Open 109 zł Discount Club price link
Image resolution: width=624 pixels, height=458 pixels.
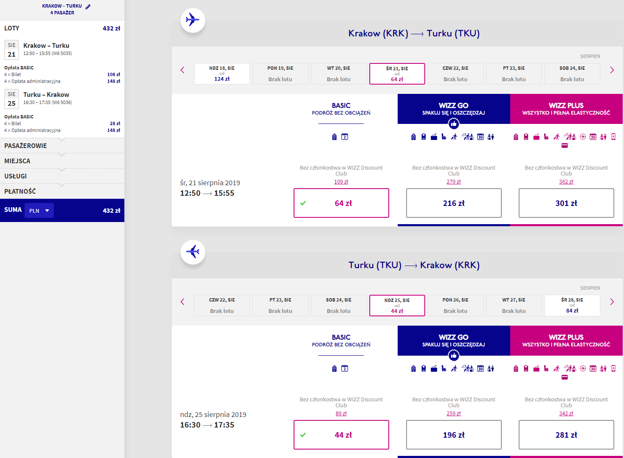(341, 182)
